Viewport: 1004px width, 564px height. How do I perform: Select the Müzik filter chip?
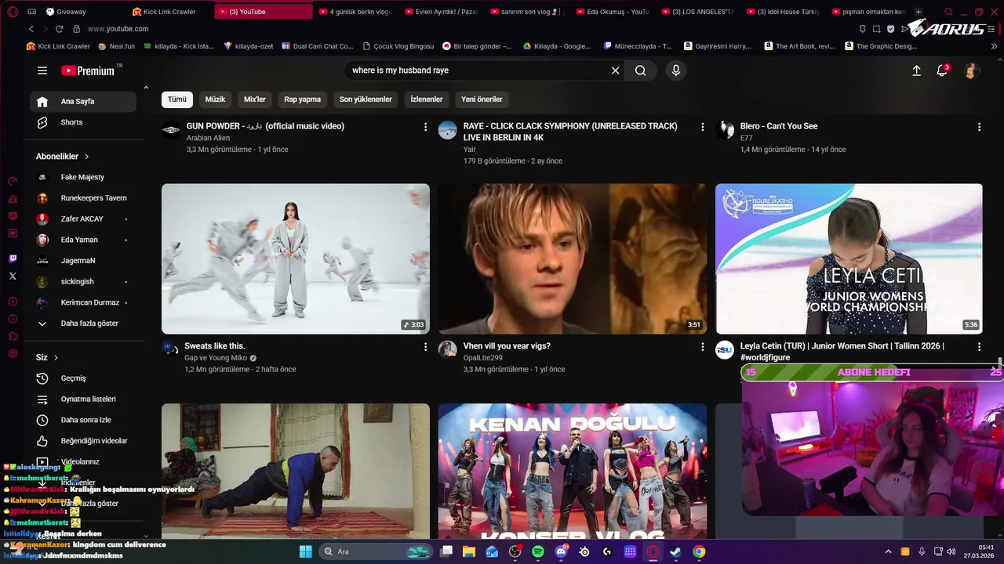click(215, 99)
